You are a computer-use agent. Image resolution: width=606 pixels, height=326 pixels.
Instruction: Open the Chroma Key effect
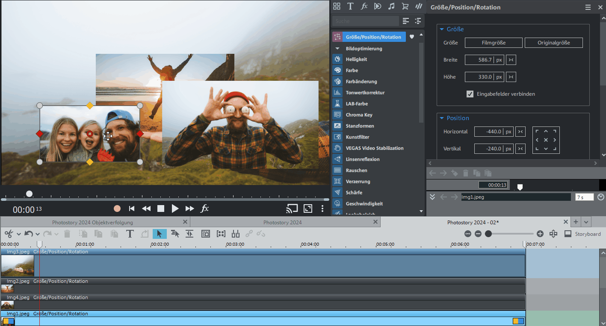[359, 115]
